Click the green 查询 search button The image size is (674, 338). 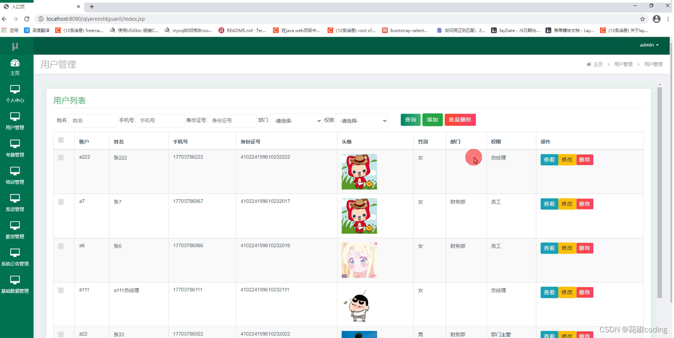410,120
